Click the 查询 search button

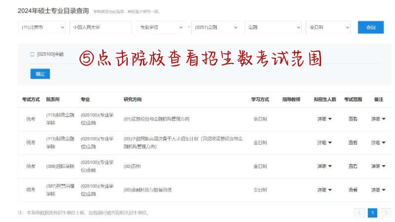pos(370,27)
